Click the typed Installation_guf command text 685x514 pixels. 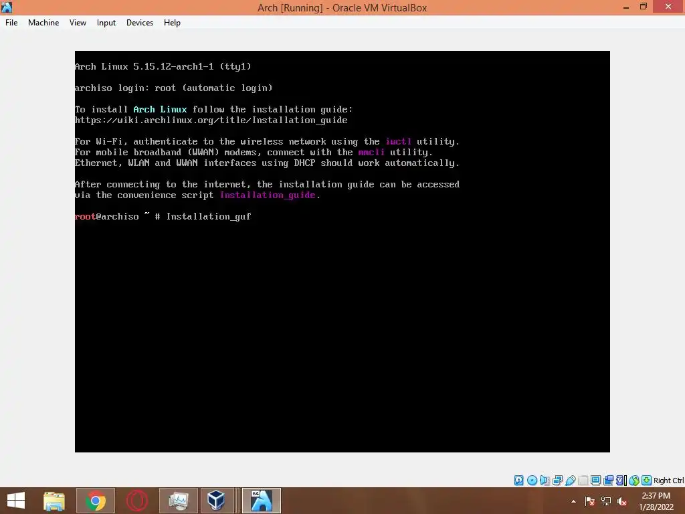tap(209, 216)
